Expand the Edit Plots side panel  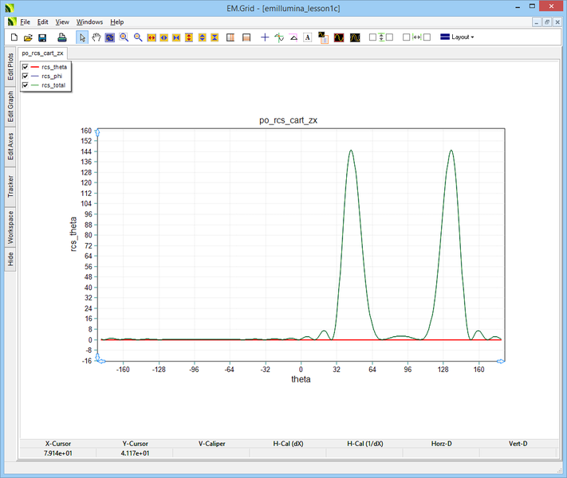10,68
